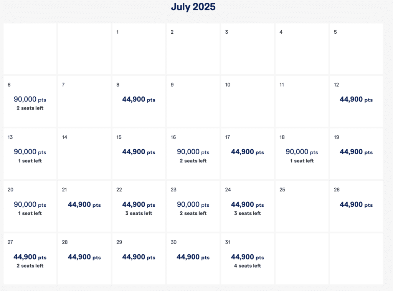Select July 18 with 90,000 pts
Image resolution: width=393 pixels, height=291 pixels.
(x=301, y=153)
